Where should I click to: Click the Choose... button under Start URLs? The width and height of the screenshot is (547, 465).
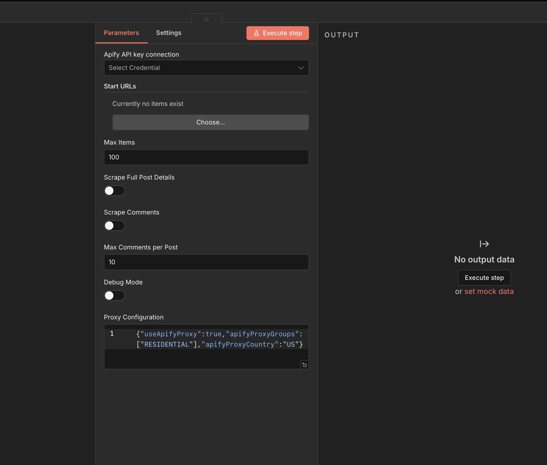pos(210,122)
